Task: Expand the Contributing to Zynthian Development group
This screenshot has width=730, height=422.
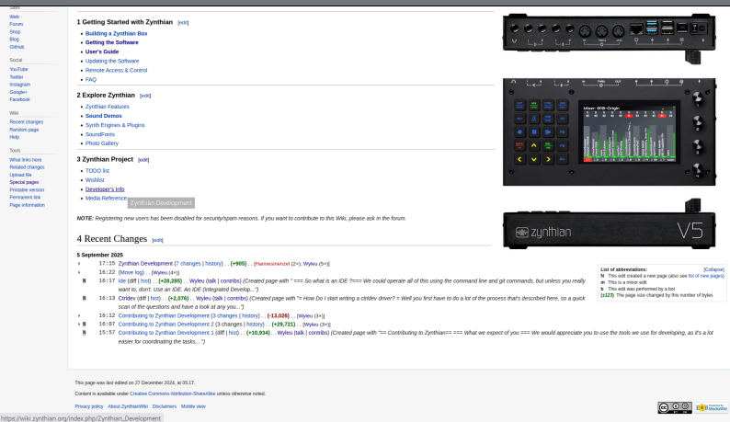Action: 79,315
